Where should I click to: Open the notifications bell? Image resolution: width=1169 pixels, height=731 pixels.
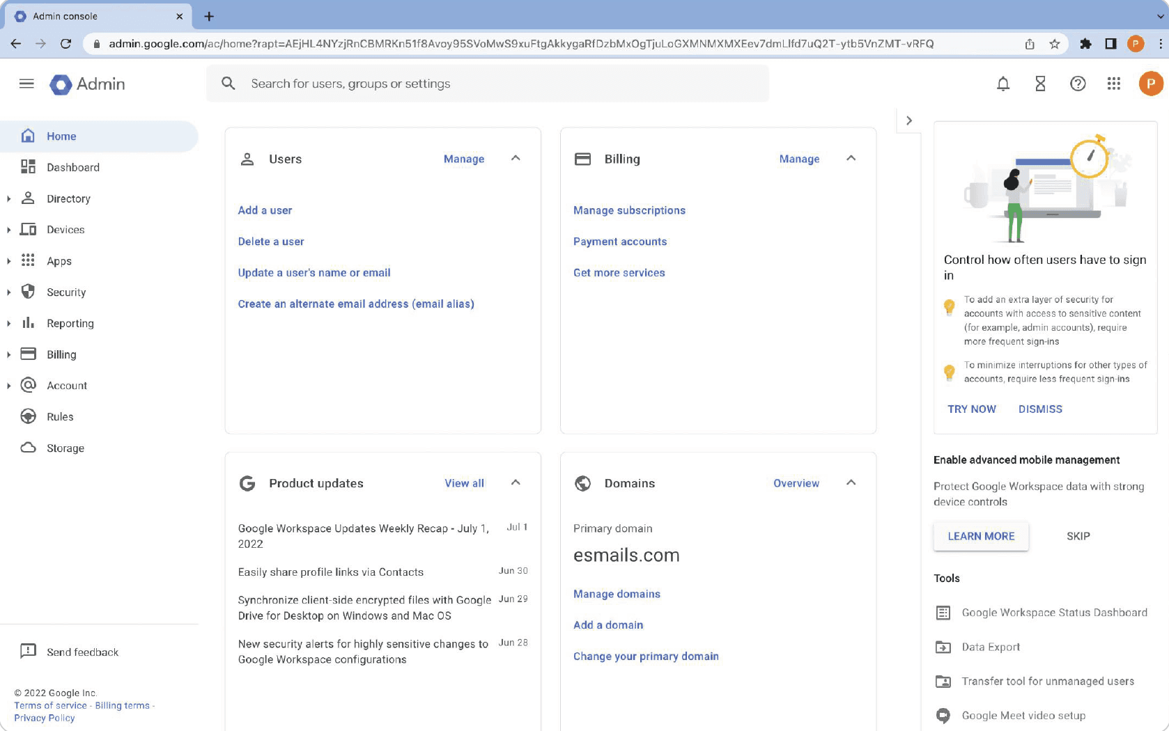(1002, 84)
